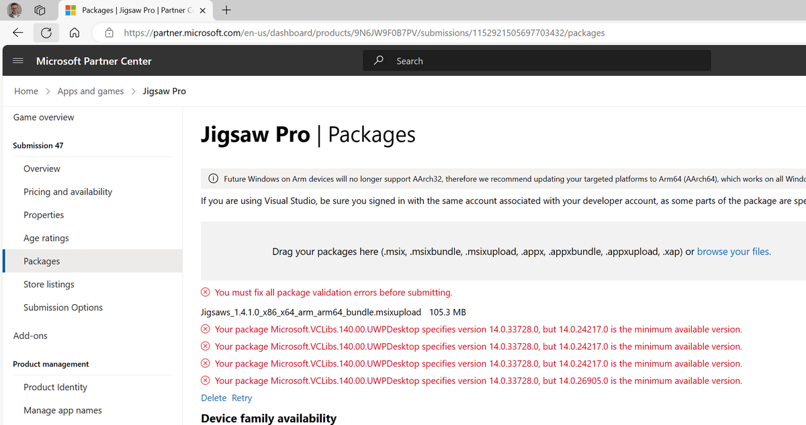Open Store listings page

click(x=49, y=285)
